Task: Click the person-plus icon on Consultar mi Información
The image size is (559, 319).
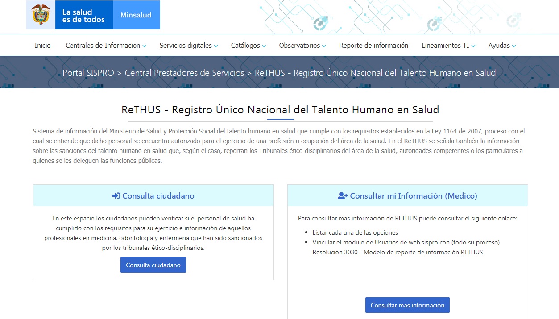Action: 343,195
